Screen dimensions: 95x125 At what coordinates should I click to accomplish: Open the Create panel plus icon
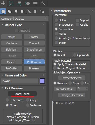pos(3,3)
